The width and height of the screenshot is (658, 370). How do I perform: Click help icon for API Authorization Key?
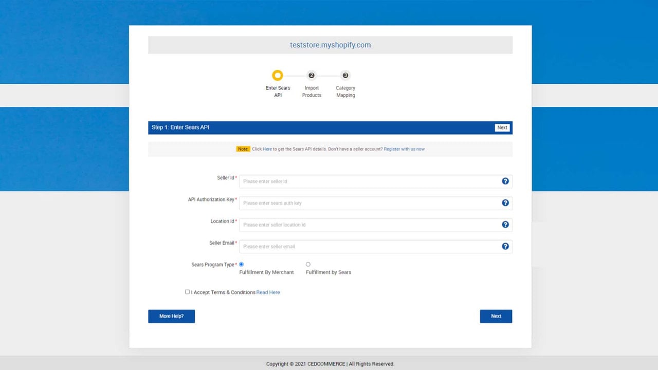(505, 202)
